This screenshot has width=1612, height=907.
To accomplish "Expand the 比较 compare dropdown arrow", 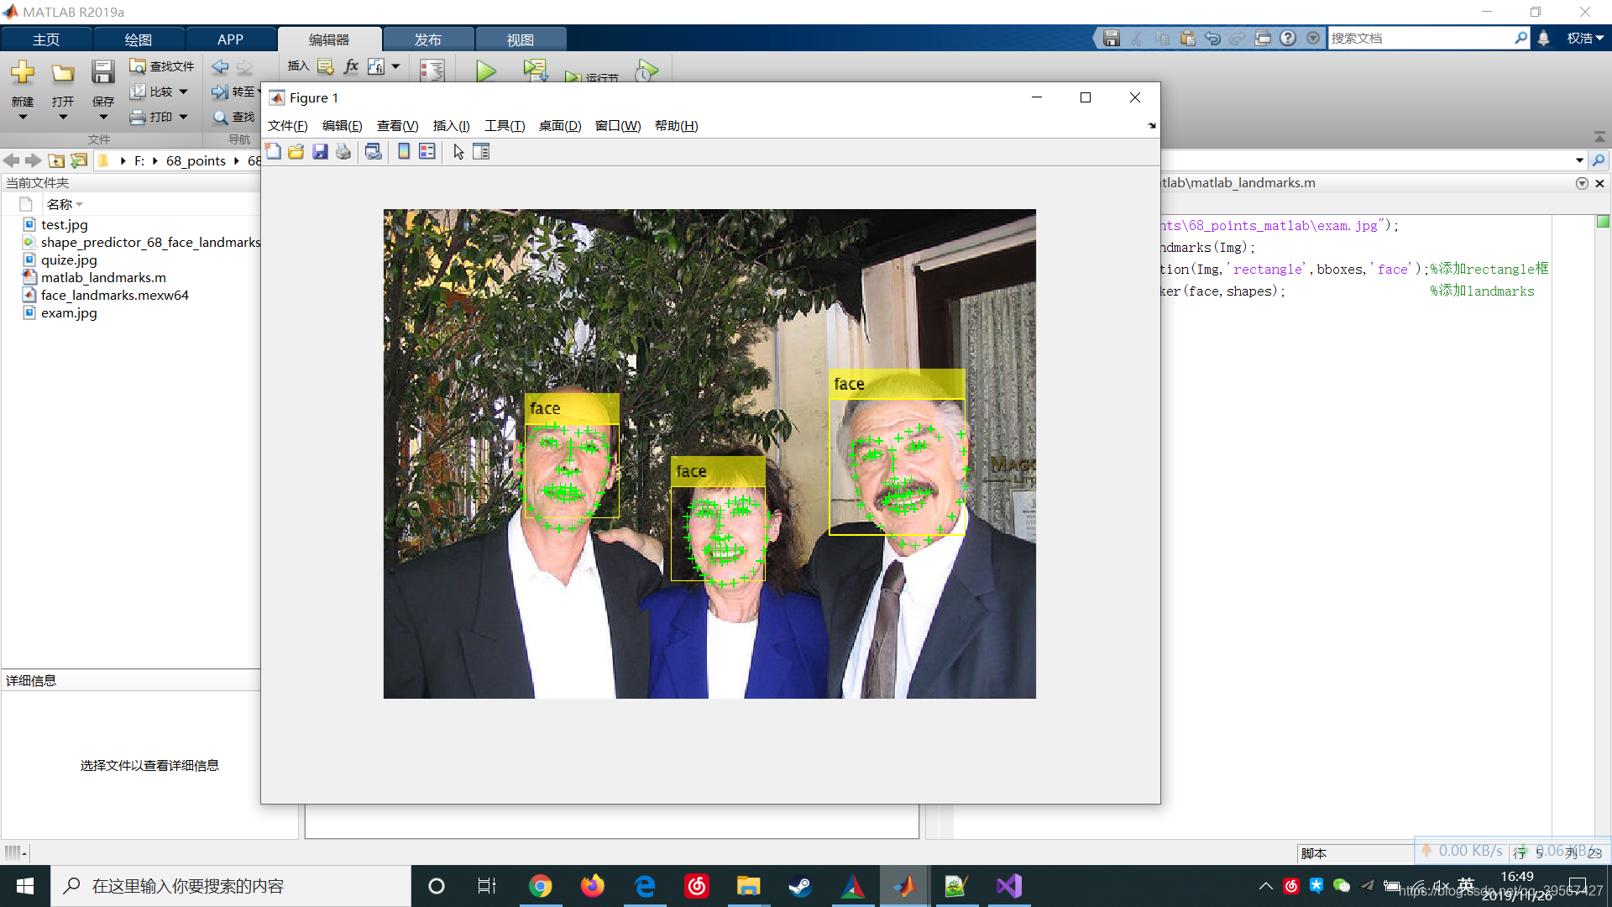I will [183, 92].
